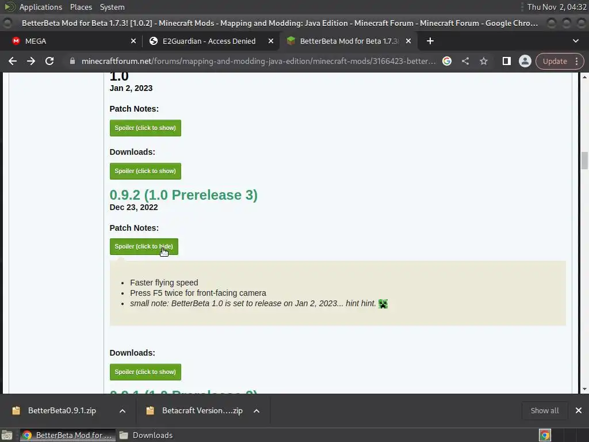589x442 pixels.
Task: Click the 'Jan 2, 2023' date text
Action: pos(131,88)
